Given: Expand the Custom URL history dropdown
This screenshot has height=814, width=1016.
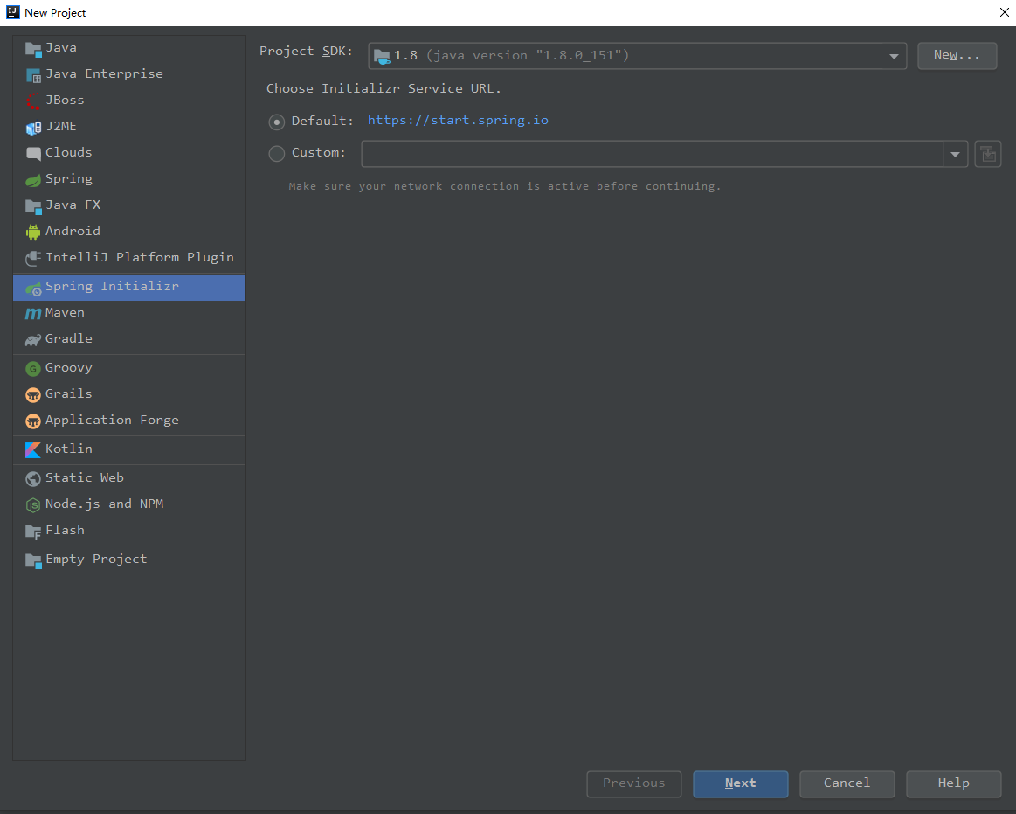Looking at the screenshot, I should pyautogui.click(x=955, y=153).
